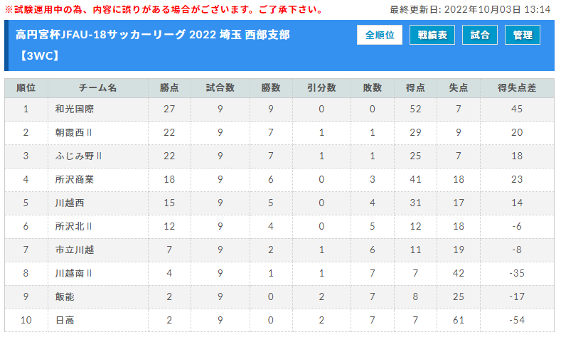Click the league title 高円宮杯JFAU-18サッカーリーグ

100,35
